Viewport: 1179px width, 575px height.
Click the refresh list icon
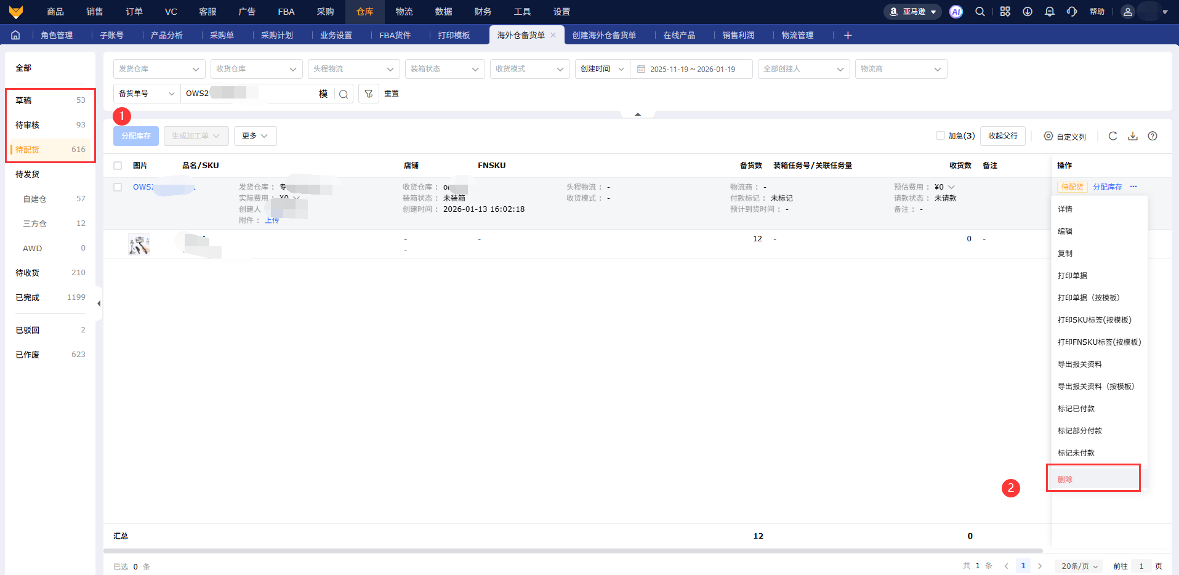[1113, 136]
